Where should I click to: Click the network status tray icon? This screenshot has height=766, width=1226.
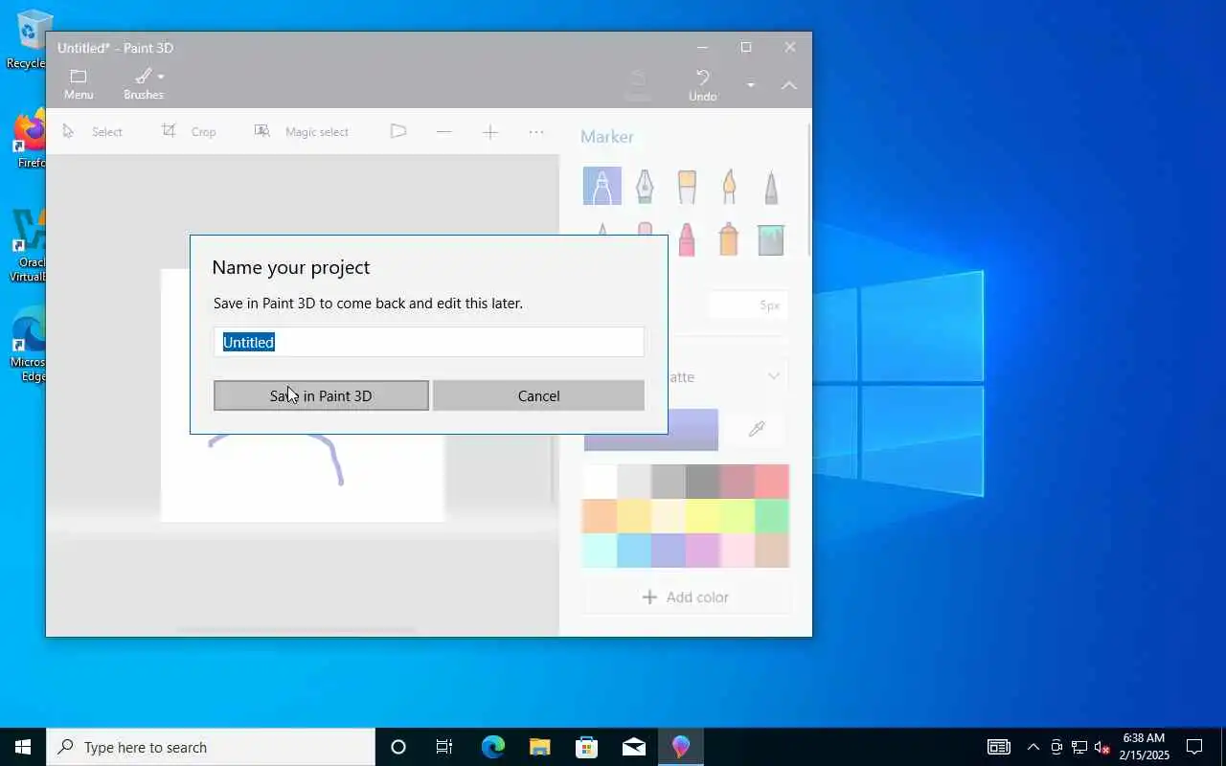pyautogui.click(x=1079, y=748)
